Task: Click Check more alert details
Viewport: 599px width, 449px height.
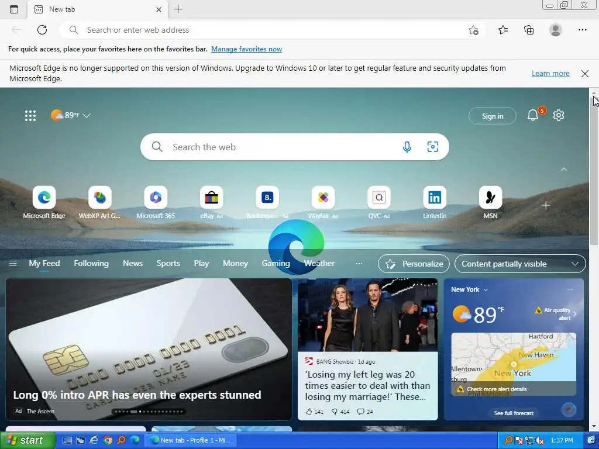Action: 497,389
